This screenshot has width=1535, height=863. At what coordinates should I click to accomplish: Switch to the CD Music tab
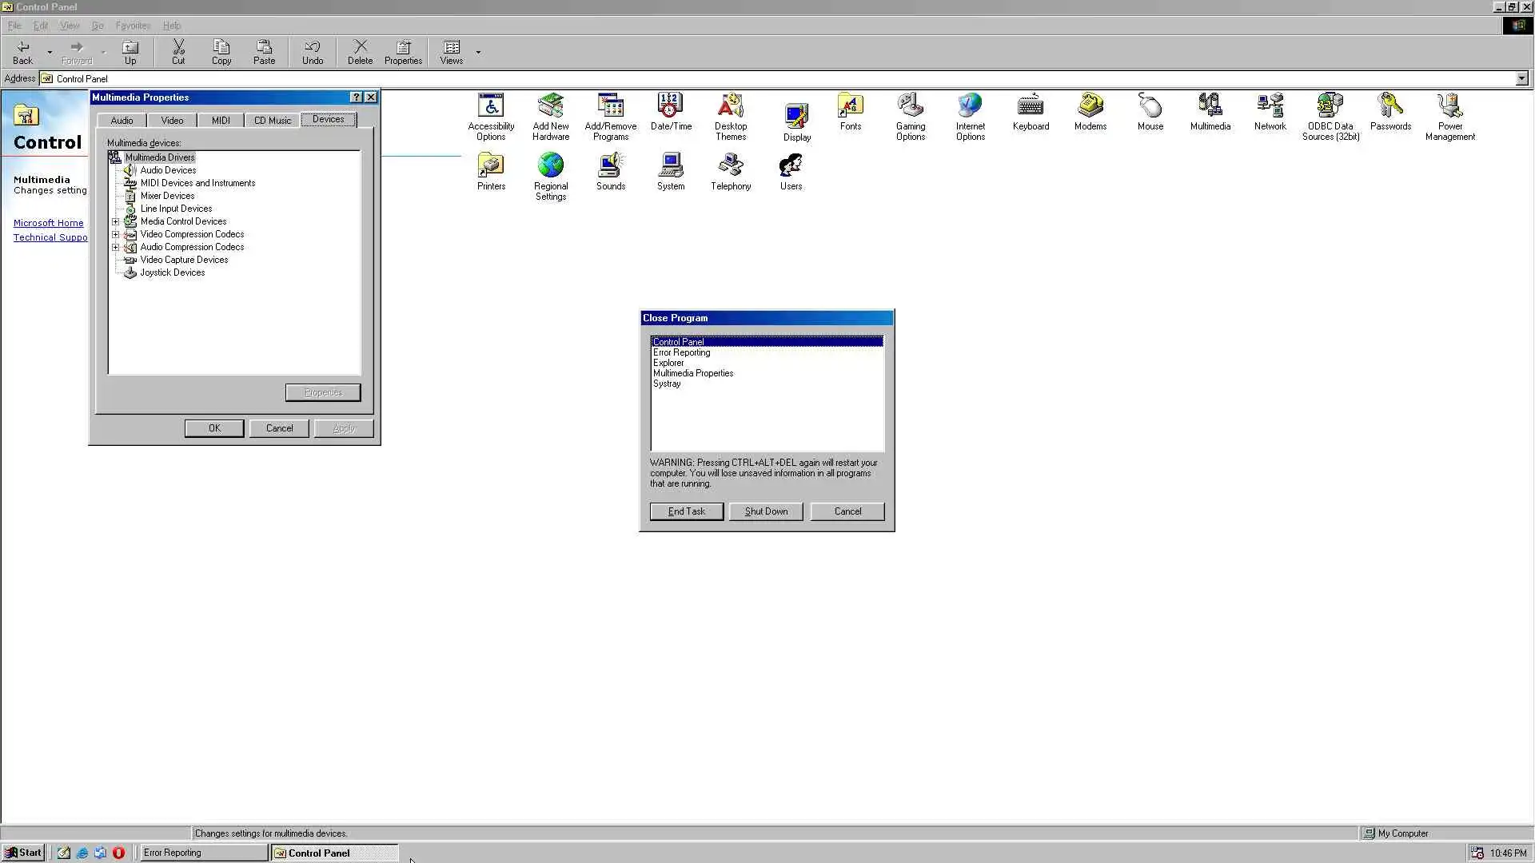pyautogui.click(x=272, y=121)
